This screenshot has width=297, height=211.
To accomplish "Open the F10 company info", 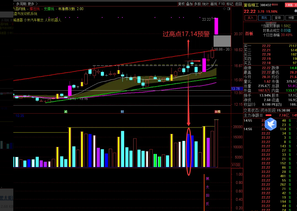I will 222,4.
